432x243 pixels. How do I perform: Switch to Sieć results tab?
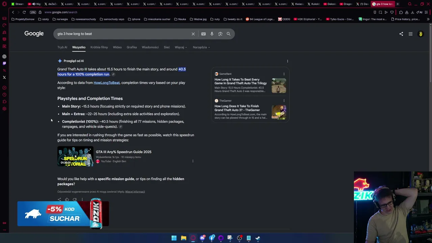(x=167, y=47)
